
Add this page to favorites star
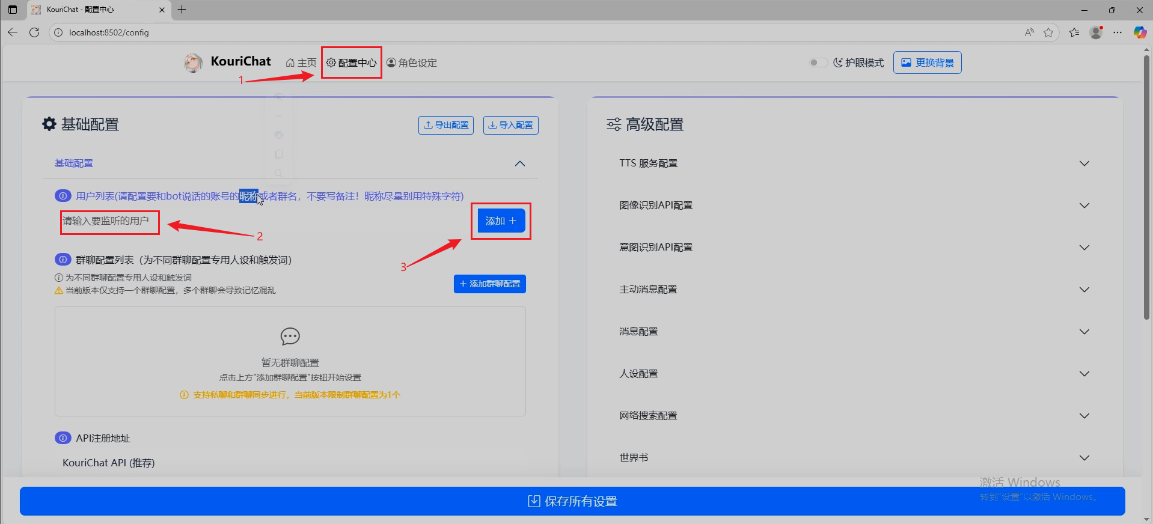tap(1048, 32)
